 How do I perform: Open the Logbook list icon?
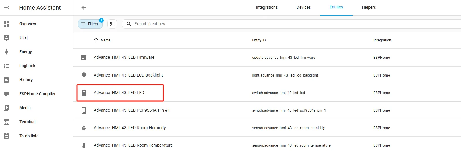pyautogui.click(x=6, y=66)
